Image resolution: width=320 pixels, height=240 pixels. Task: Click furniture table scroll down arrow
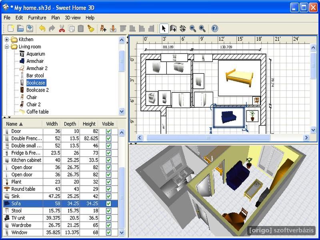122,232
